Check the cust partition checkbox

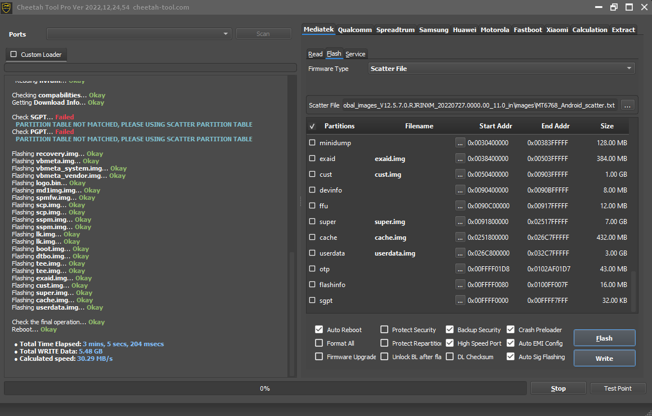pos(312,174)
